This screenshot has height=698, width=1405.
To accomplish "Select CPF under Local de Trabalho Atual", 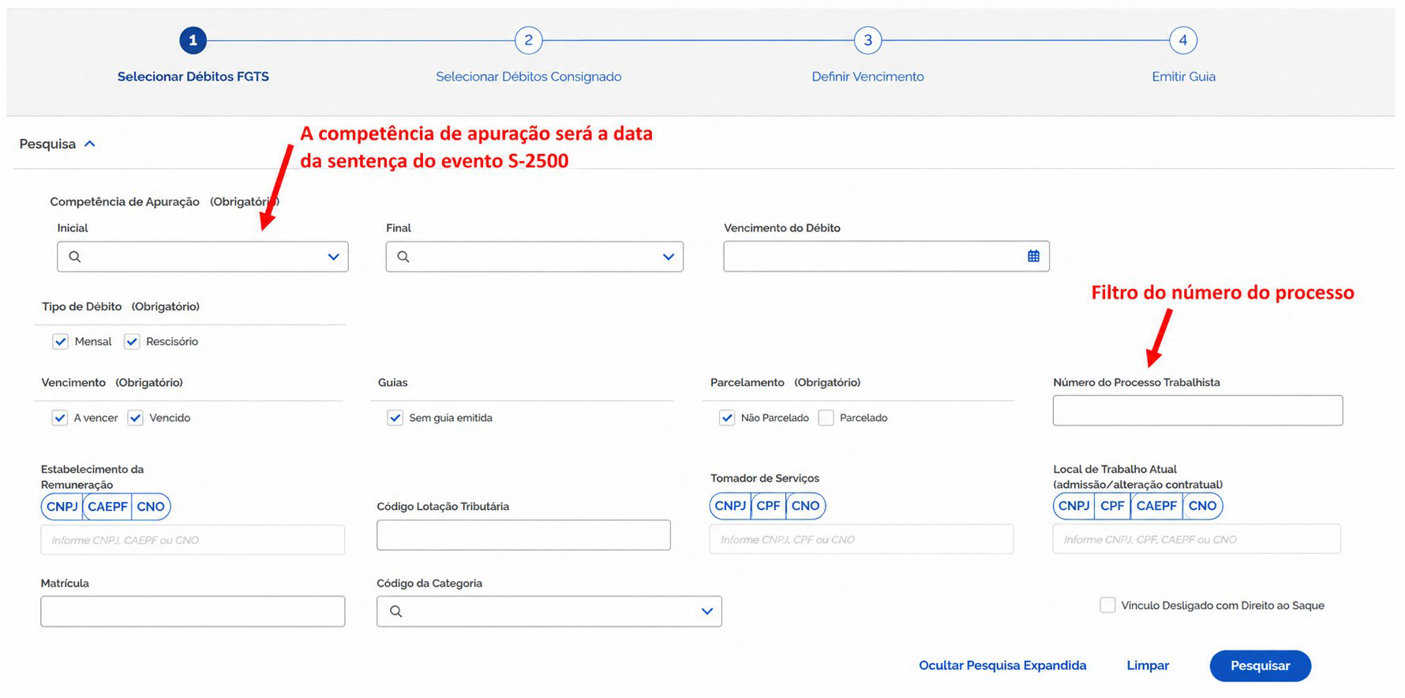I will click(x=1112, y=505).
